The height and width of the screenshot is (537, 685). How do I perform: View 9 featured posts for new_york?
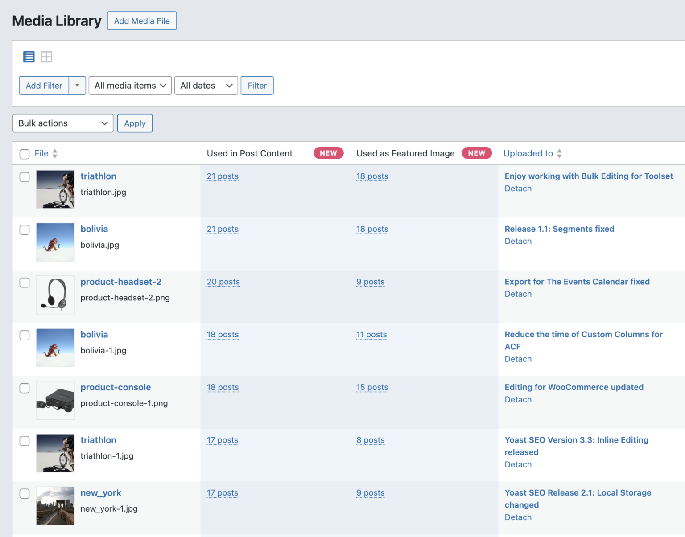click(x=370, y=493)
